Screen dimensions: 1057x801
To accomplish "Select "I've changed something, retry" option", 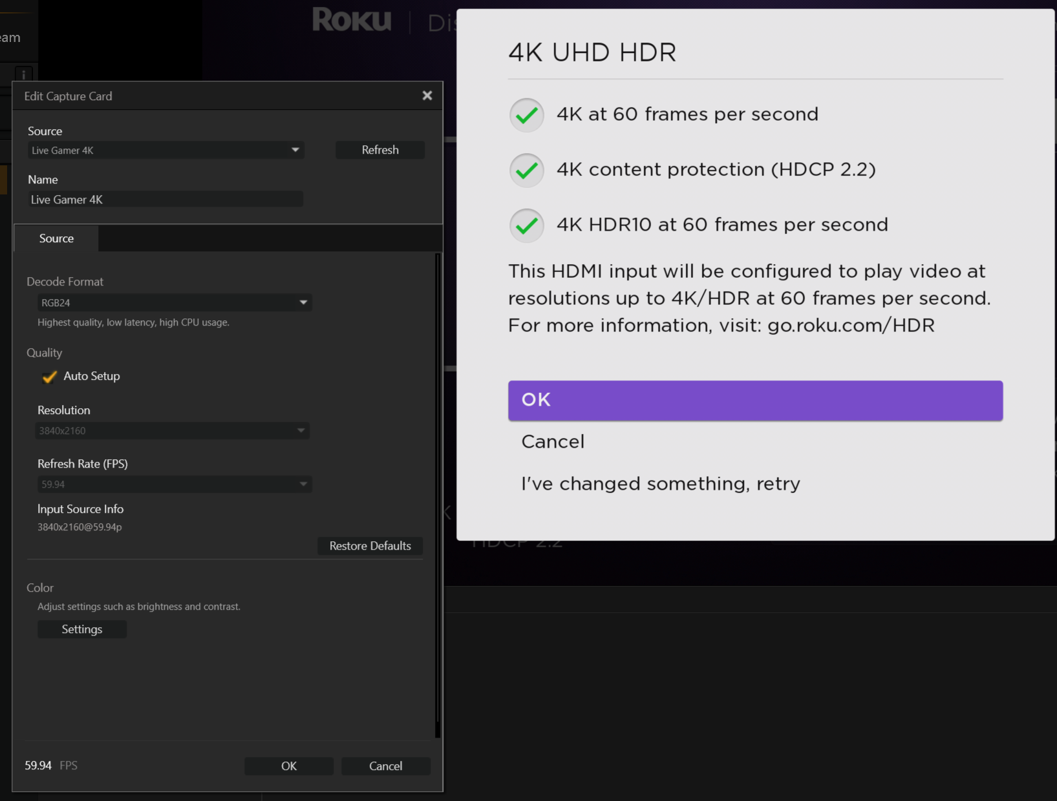I will (660, 484).
